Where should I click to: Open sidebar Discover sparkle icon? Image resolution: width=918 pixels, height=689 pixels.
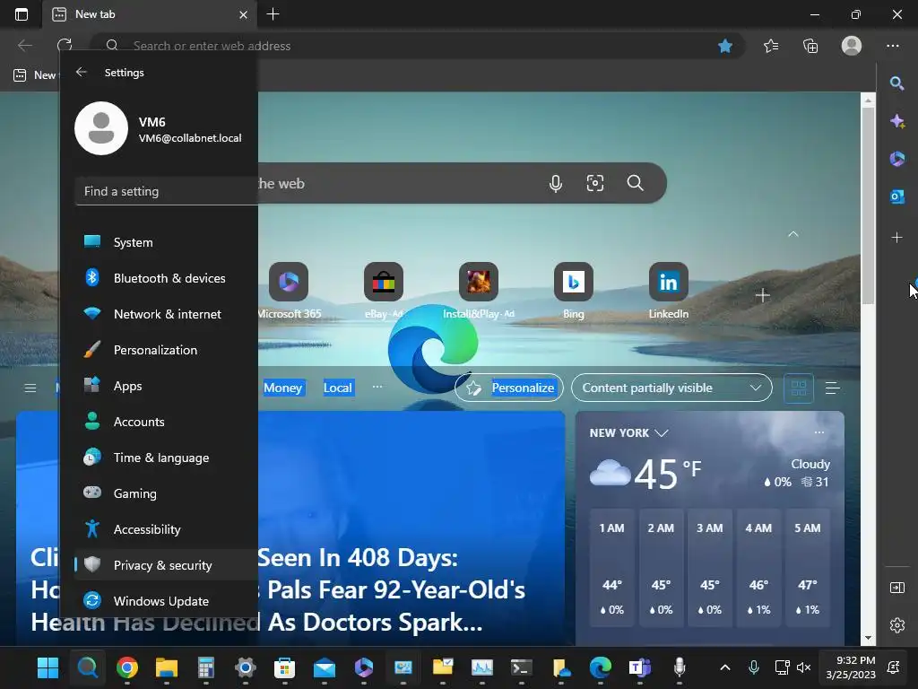[x=896, y=121]
